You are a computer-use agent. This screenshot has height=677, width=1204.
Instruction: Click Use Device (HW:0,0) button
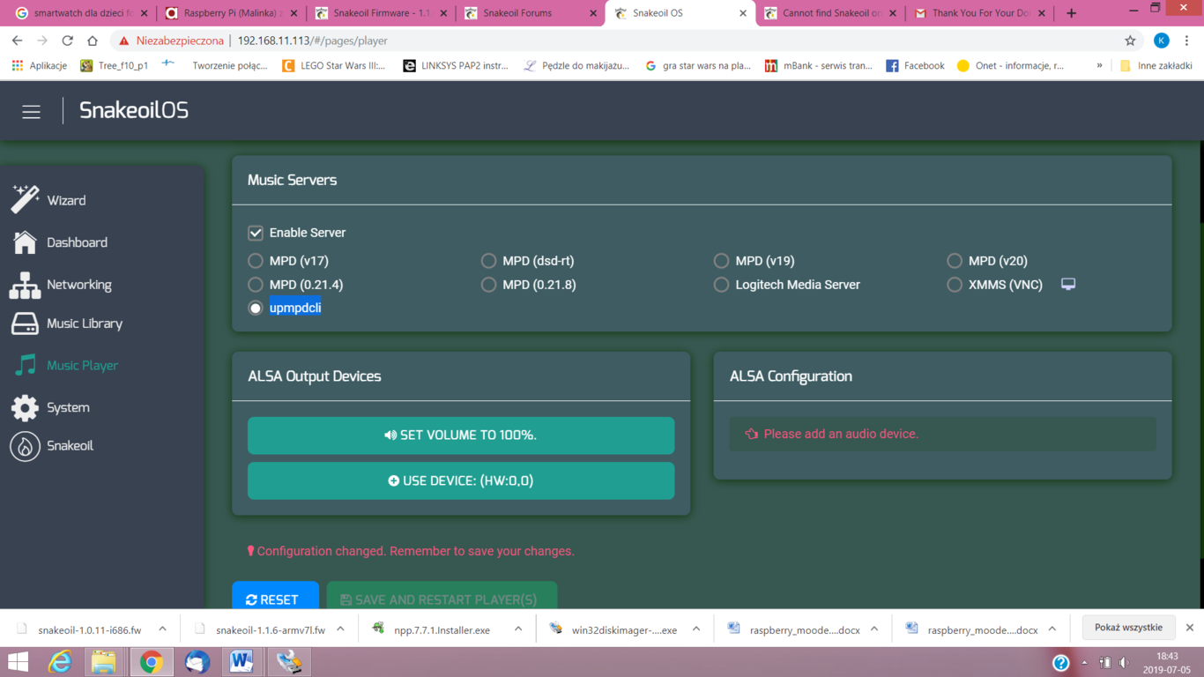click(461, 481)
